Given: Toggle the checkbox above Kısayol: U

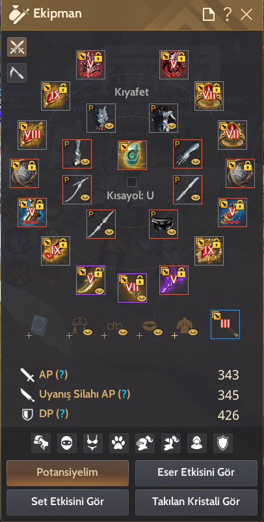Looking at the screenshot, I should (x=132, y=182).
